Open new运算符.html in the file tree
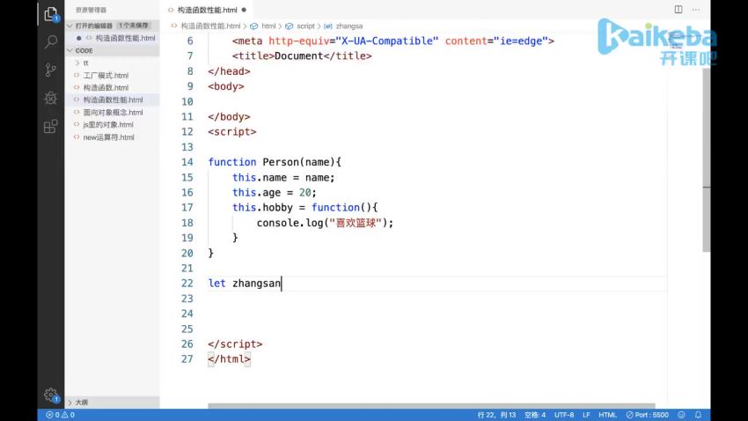 coord(108,137)
